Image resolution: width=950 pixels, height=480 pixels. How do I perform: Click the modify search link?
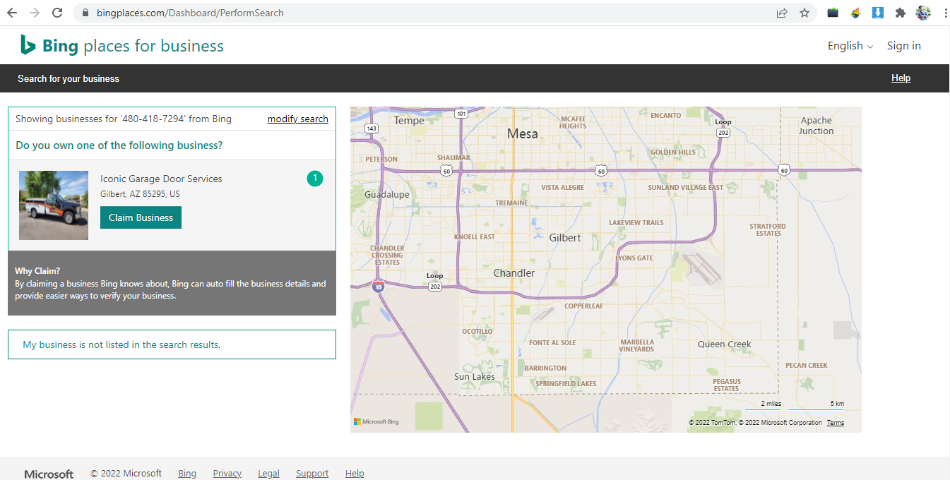coord(297,119)
